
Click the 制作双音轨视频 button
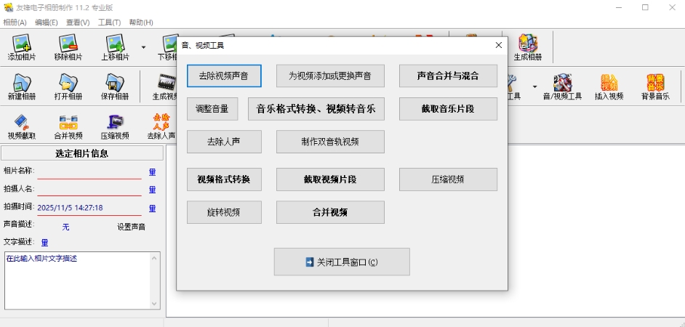(x=330, y=142)
